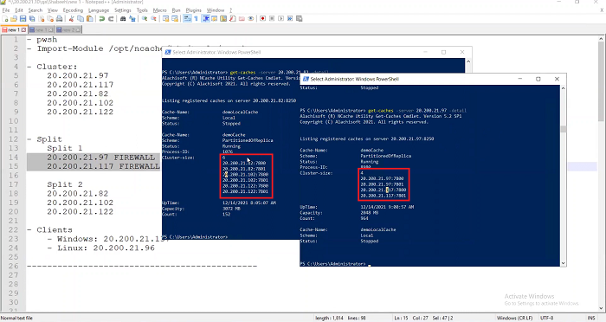Screen dimensions: 606x322
Task: Click the Notepad++ vertical scrollbar up arrow
Action: click(x=602, y=39)
